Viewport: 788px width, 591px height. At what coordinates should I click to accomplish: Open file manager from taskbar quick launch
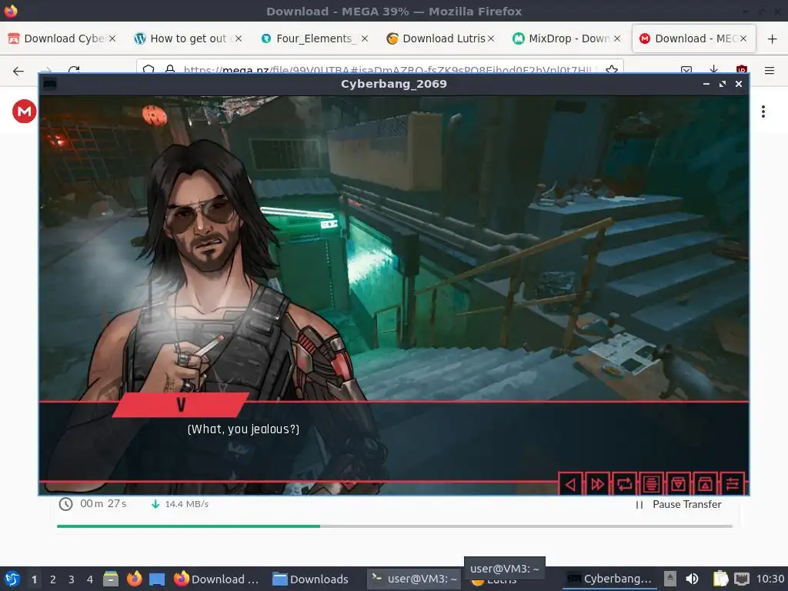(111, 579)
